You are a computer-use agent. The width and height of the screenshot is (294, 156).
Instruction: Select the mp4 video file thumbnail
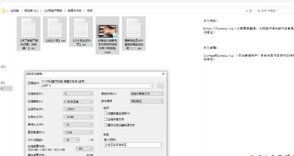(107, 32)
